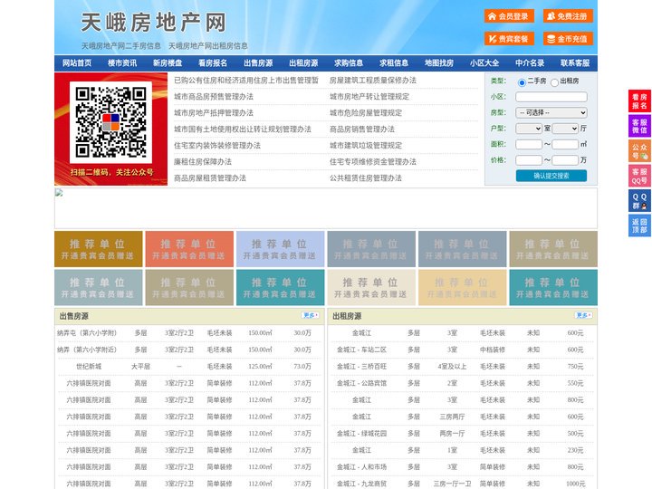Open the 厅 hall count dropdown
The height and width of the screenshot is (489, 652).
(x=565, y=129)
